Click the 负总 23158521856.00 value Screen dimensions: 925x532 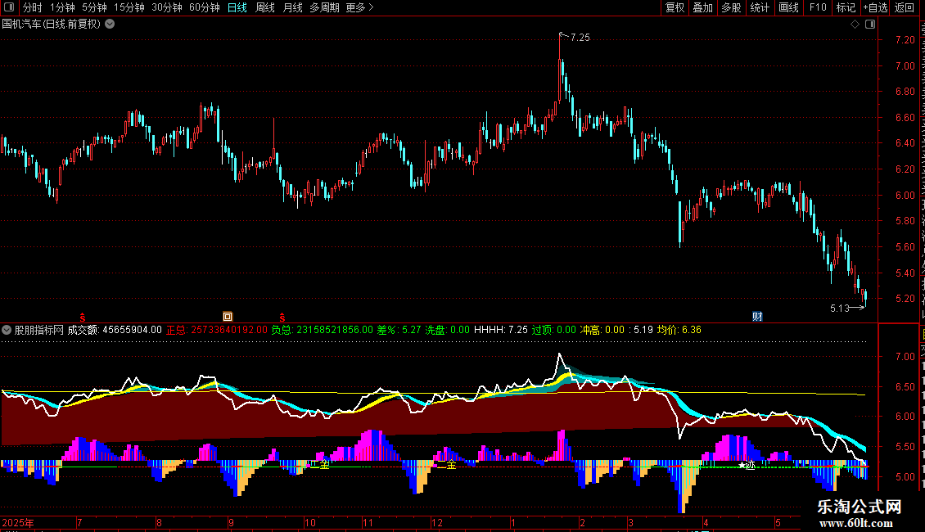(322, 331)
